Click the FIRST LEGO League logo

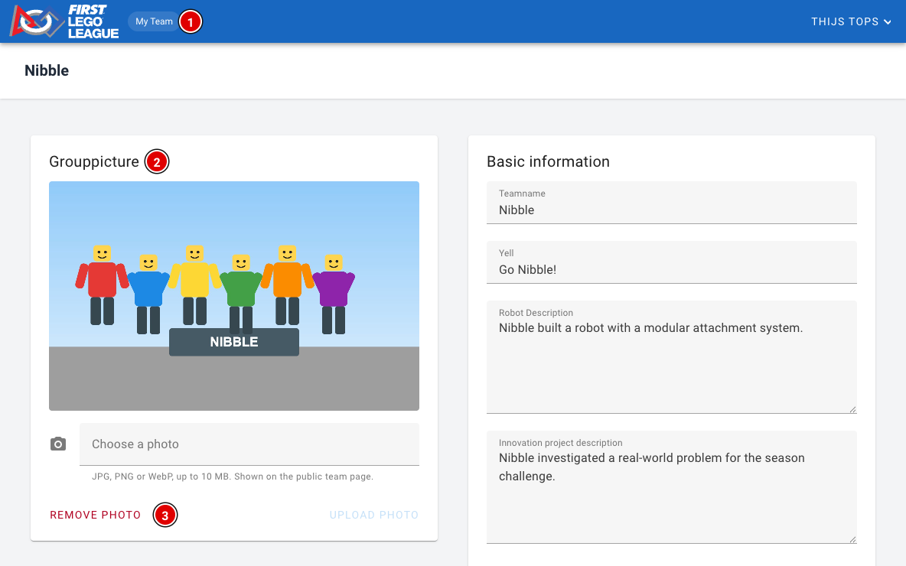click(x=64, y=21)
